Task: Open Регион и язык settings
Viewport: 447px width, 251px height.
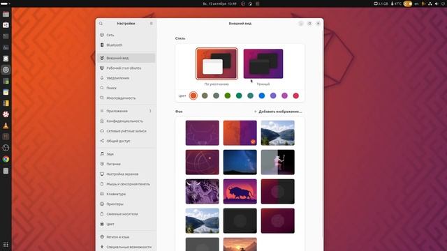Action: point(126,237)
